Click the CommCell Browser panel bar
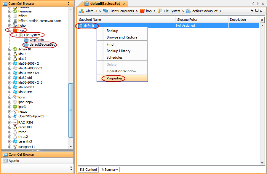The height and width of the screenshot is (174, 267). click(37, 154)
